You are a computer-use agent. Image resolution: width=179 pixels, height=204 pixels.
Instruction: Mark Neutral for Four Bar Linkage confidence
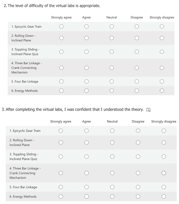click(112, 187)
